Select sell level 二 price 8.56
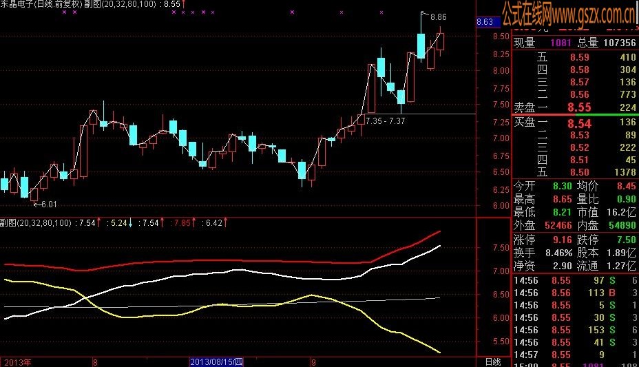 coord(580,94)
